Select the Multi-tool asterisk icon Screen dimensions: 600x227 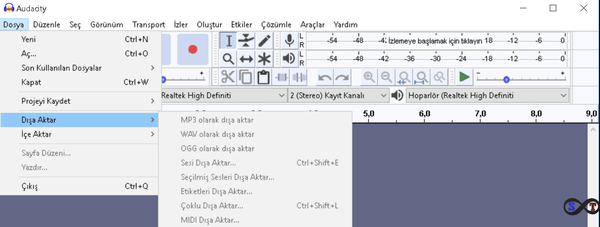tap(264, 58)
